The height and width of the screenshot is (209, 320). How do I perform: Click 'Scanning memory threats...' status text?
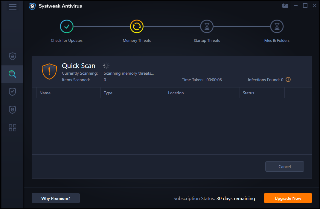click(129, 73)
